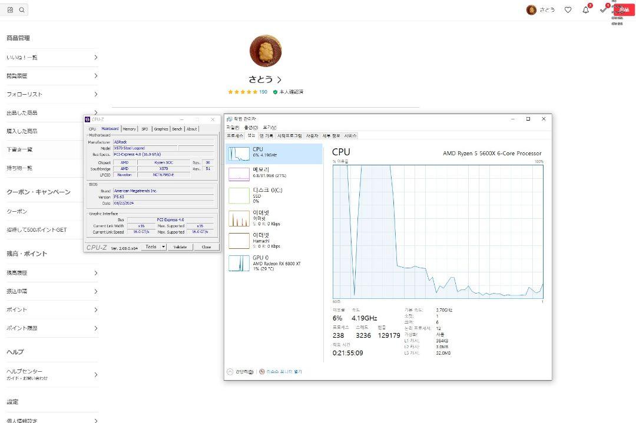Click the CPU-Z app icon in its title bar
Image resolution: width=636 pixels, height=423 pixels.
tap(87, 119)
